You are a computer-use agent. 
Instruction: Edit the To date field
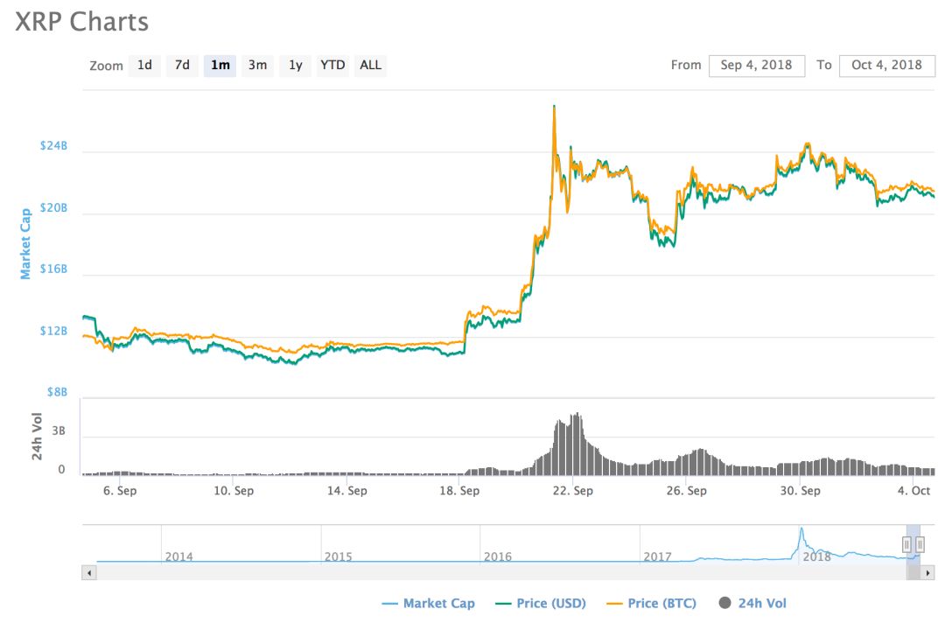[886, 65]
